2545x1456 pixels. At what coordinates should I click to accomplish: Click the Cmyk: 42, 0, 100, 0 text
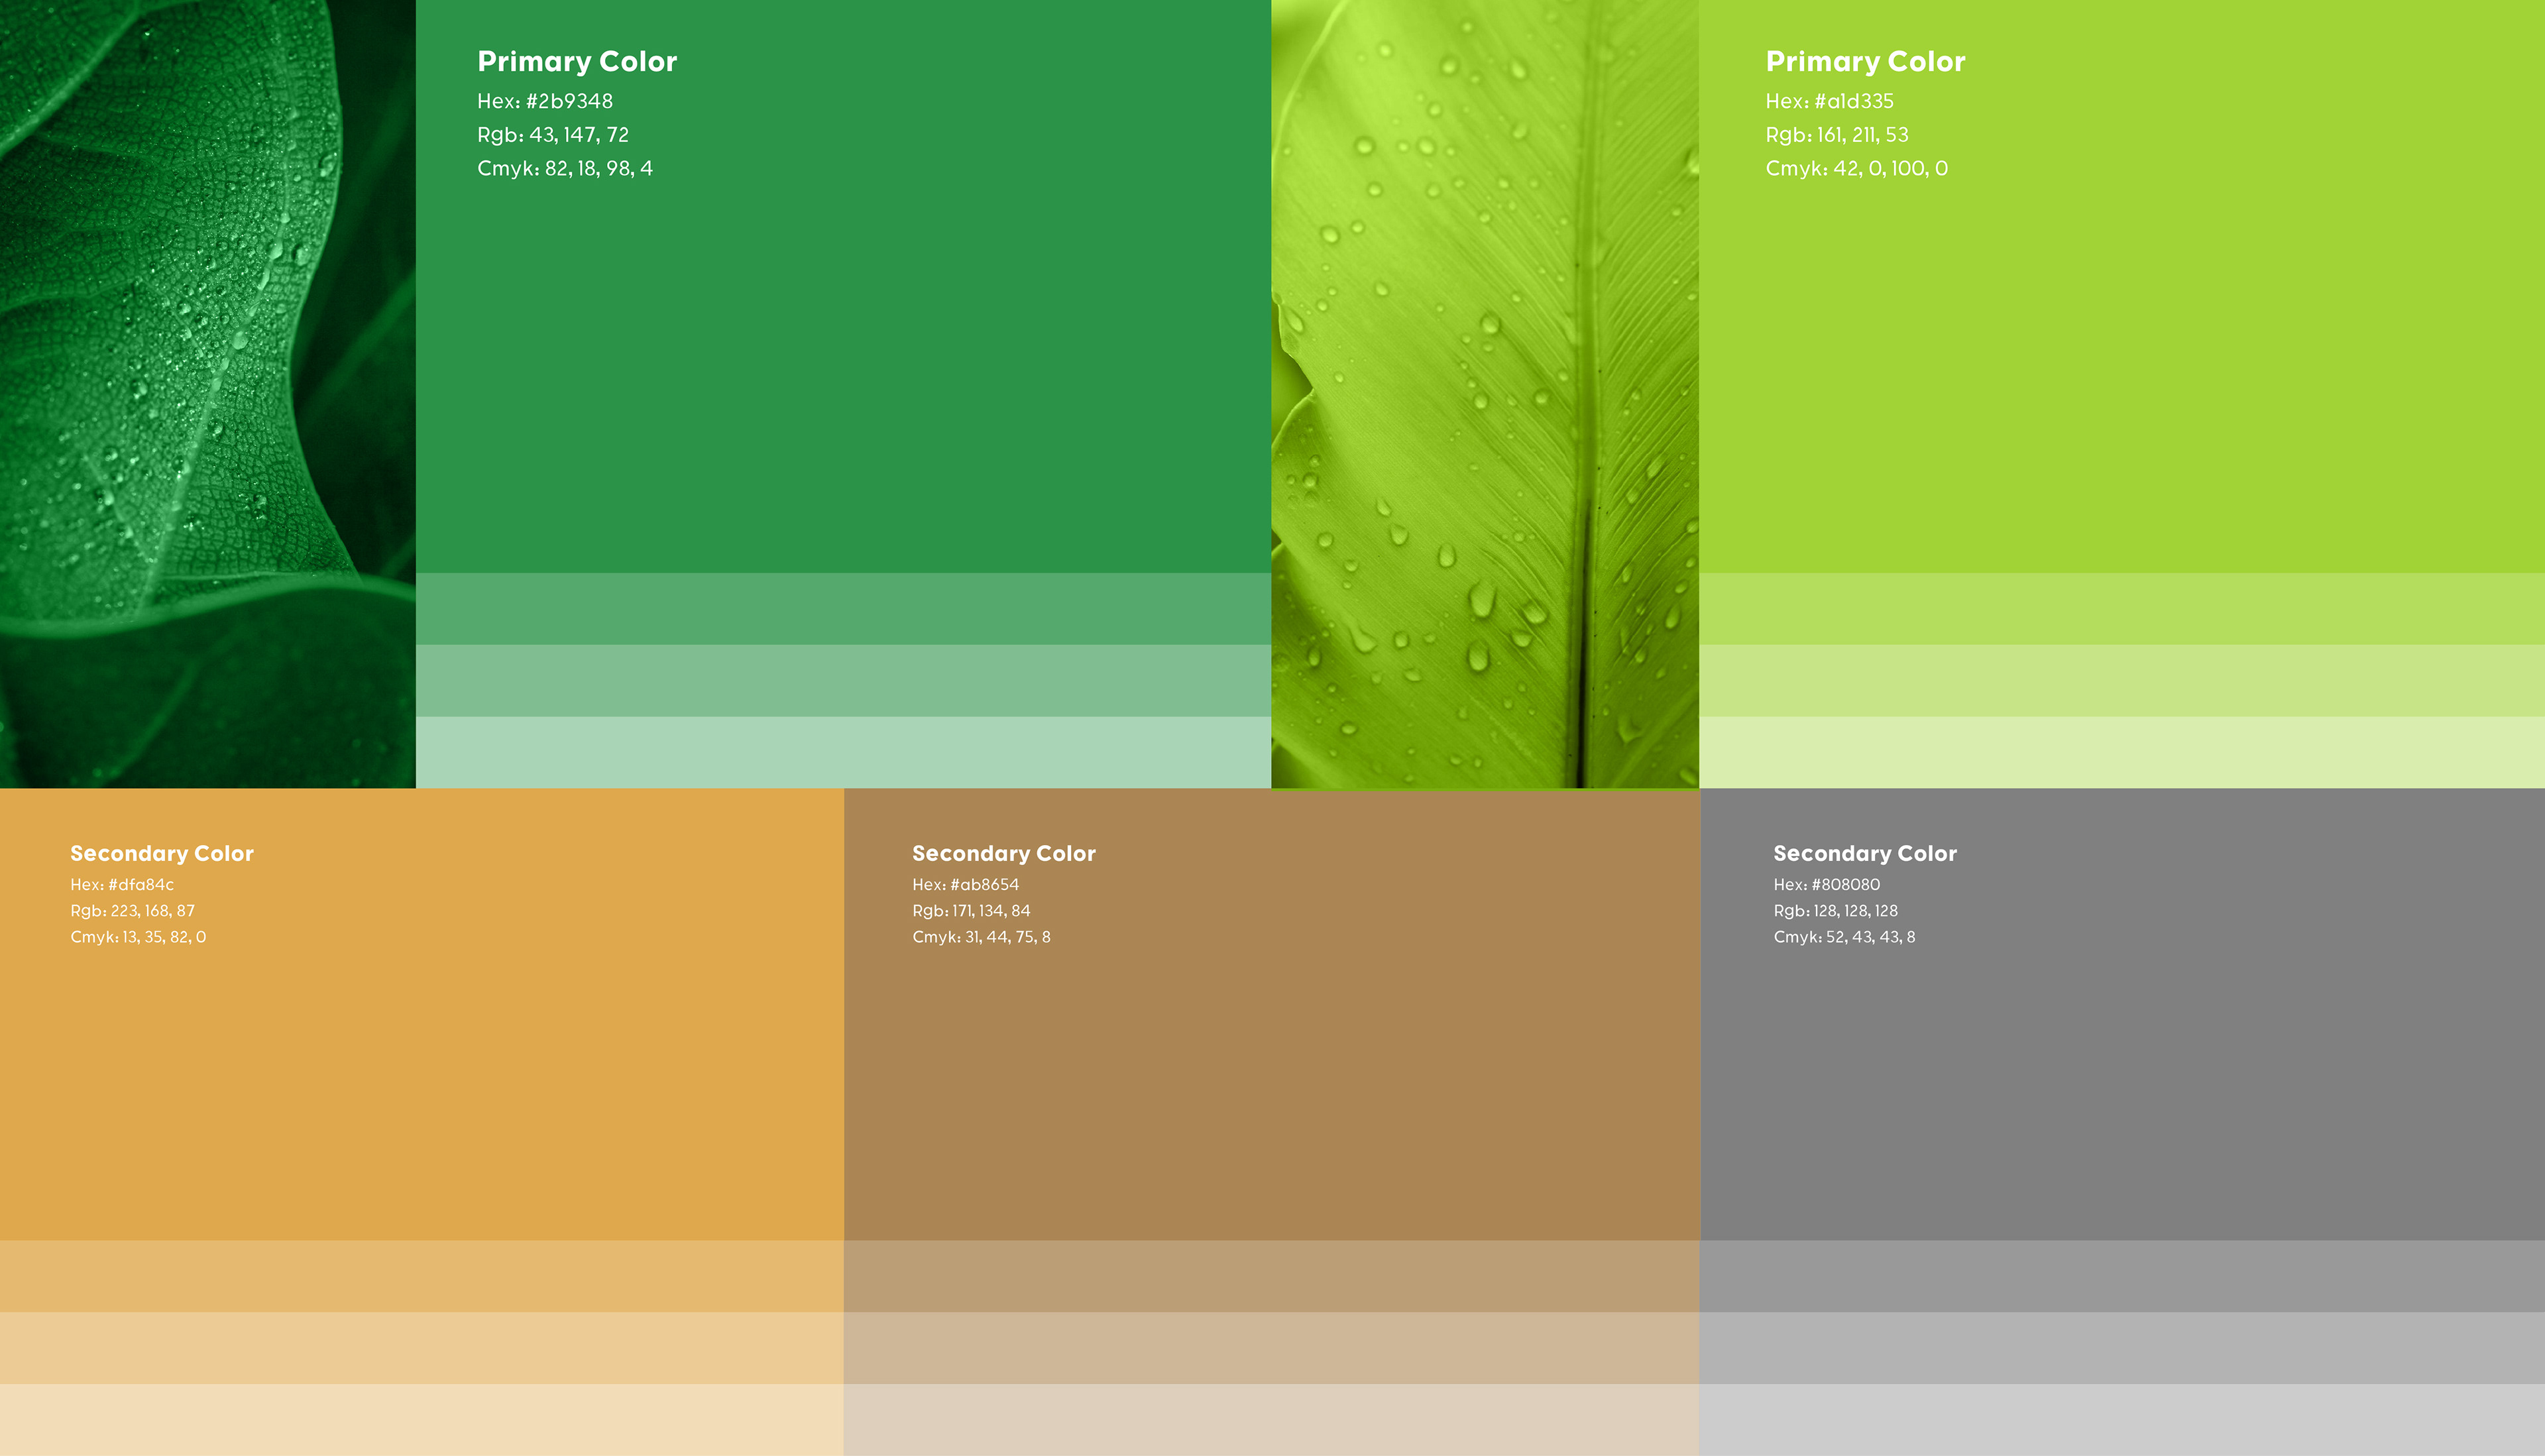click(1856, 169)
